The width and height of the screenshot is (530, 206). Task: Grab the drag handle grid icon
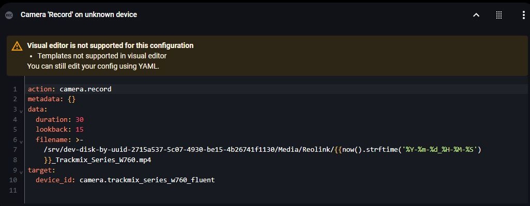[x=499, y=15]
